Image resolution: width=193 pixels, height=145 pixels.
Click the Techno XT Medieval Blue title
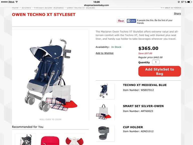[x=145, y=85]
